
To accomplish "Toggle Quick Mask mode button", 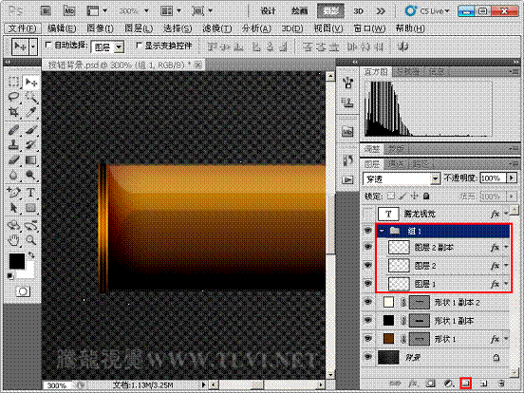I will click(23, 291).
